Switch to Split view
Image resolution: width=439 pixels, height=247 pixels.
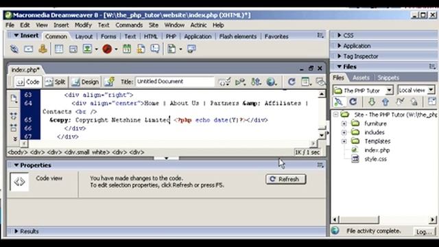[56, 82]
